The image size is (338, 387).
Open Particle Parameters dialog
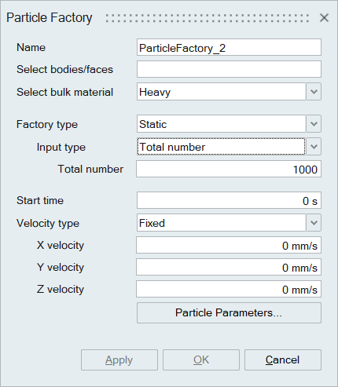click(229, 313)
